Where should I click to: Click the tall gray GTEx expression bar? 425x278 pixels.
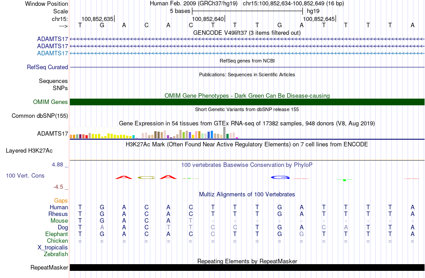[224, 133]
